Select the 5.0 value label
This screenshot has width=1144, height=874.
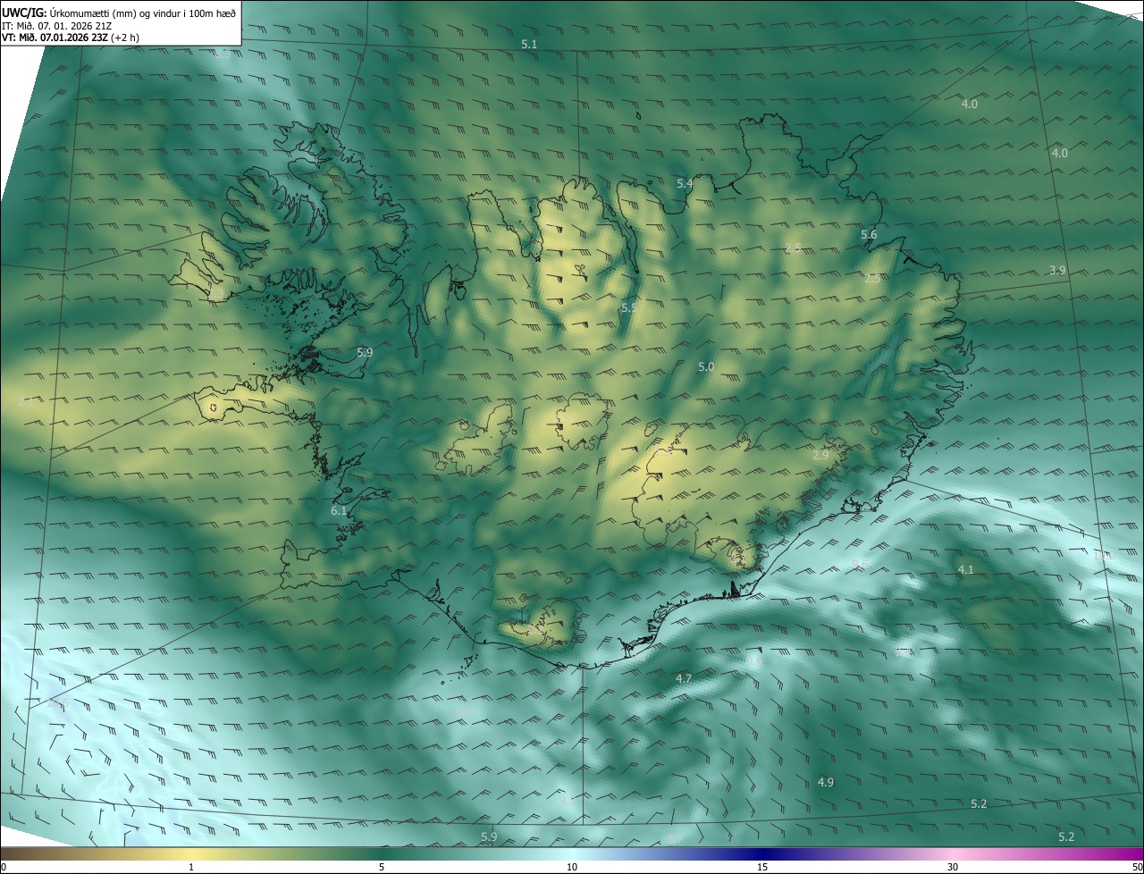click(706, 367)
